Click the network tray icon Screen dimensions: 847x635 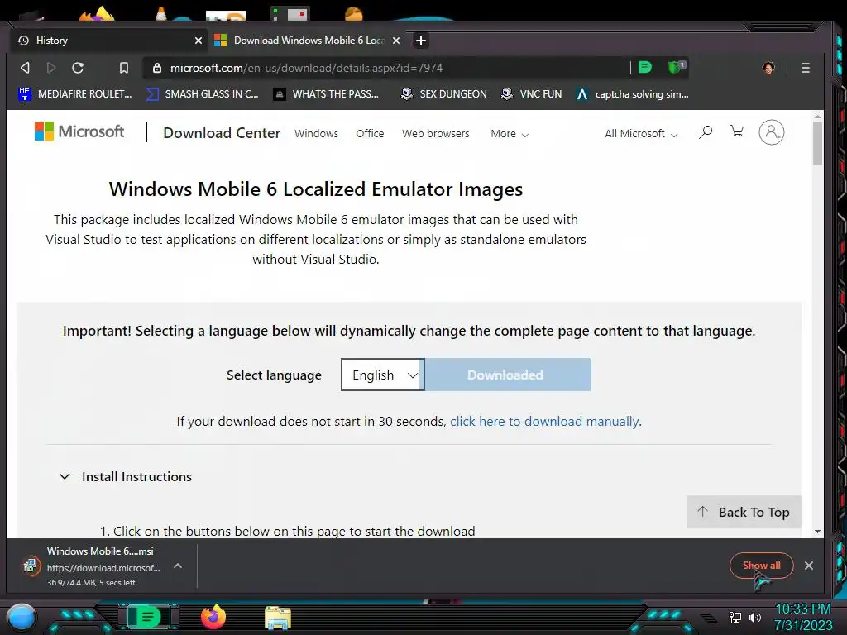(x=735, y=617)
